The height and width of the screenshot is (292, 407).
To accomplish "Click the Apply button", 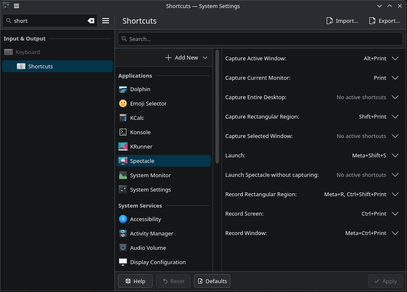I will pyautogui.click(x=385, y=281).
